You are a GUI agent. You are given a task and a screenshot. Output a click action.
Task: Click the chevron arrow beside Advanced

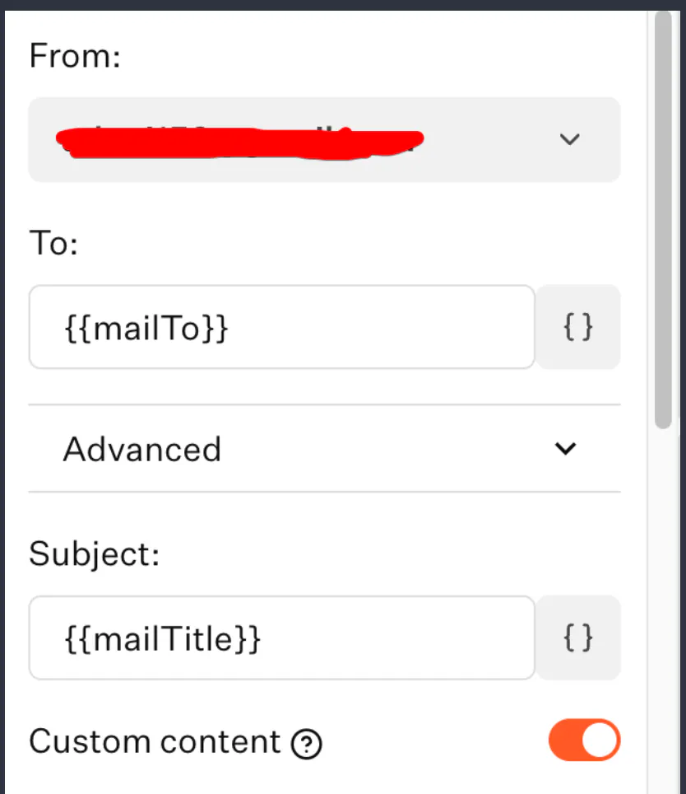565,449
